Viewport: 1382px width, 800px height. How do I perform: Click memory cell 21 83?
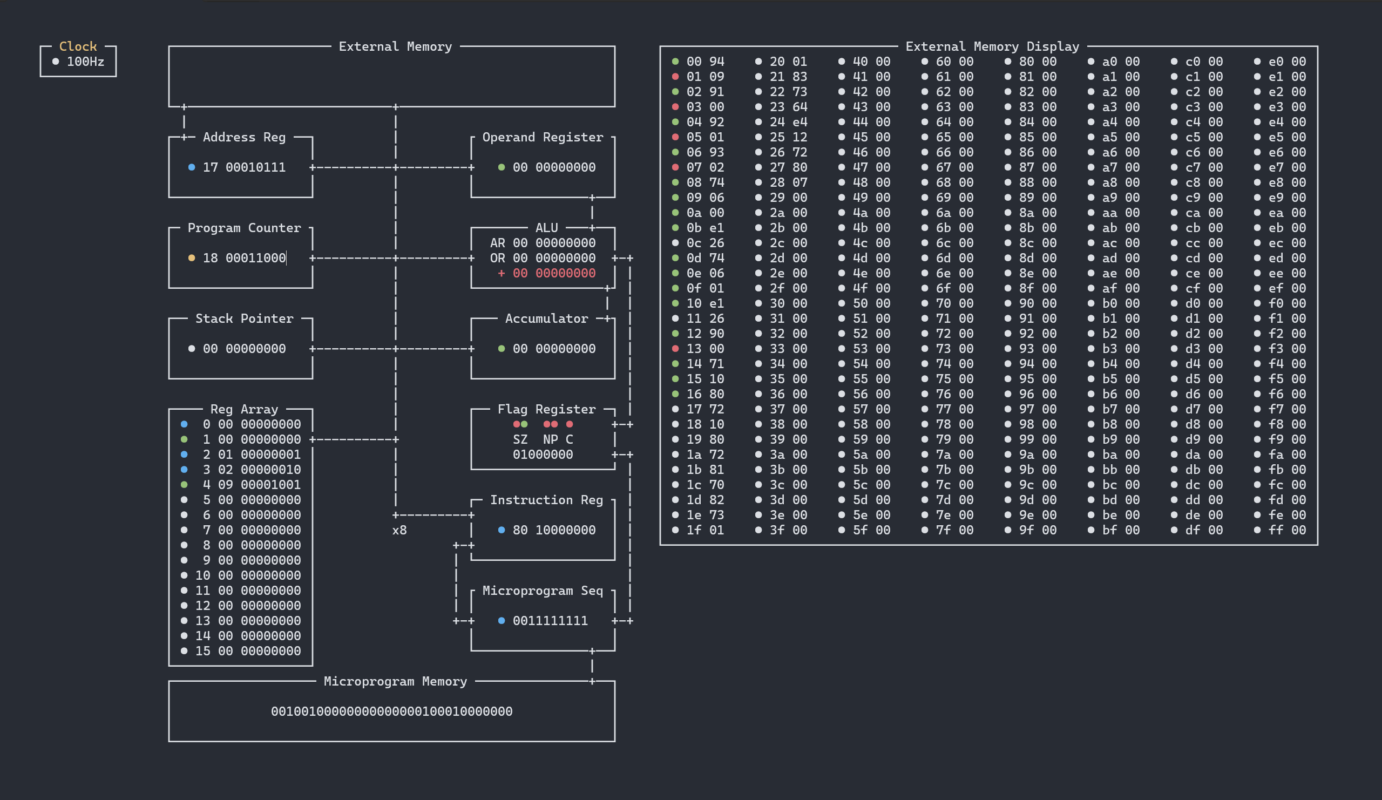789,77
